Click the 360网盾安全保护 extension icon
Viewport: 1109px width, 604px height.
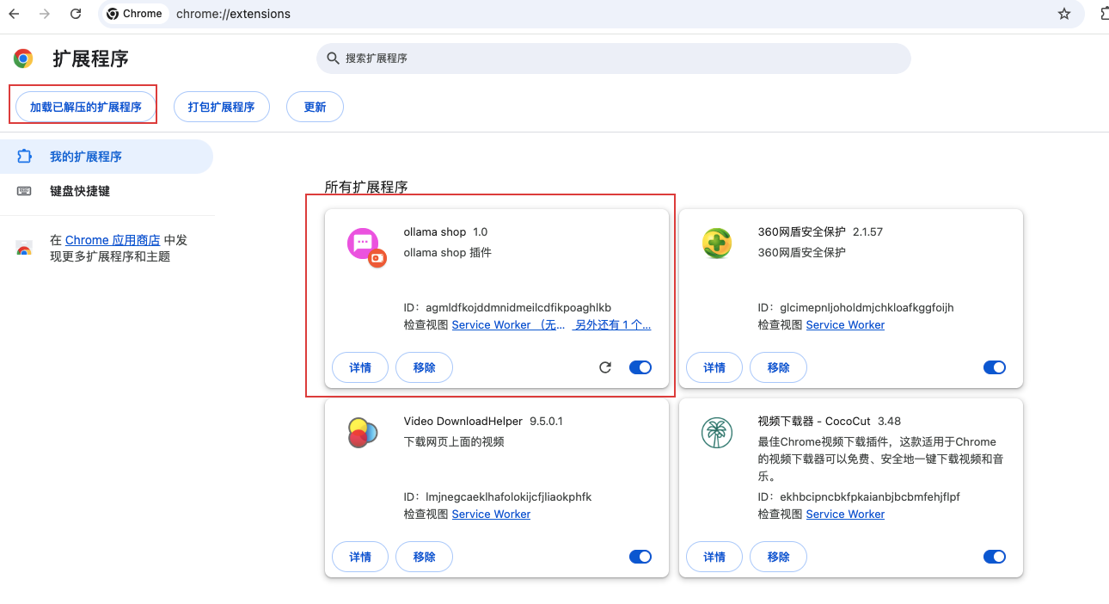point(716,243)
